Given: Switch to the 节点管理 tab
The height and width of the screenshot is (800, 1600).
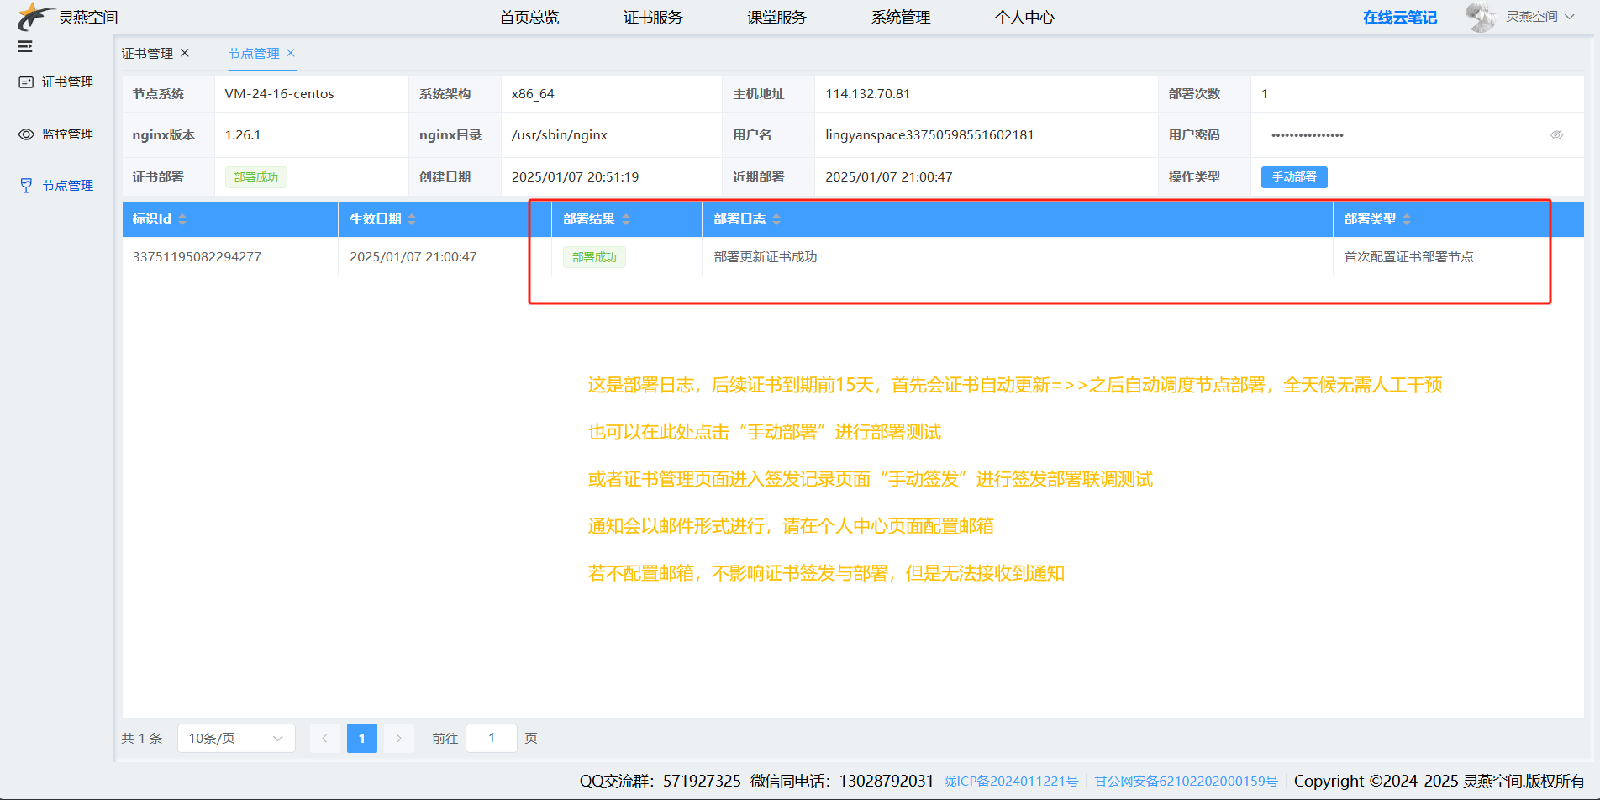Looking at the screenshot, I should (x=255, y=53).
